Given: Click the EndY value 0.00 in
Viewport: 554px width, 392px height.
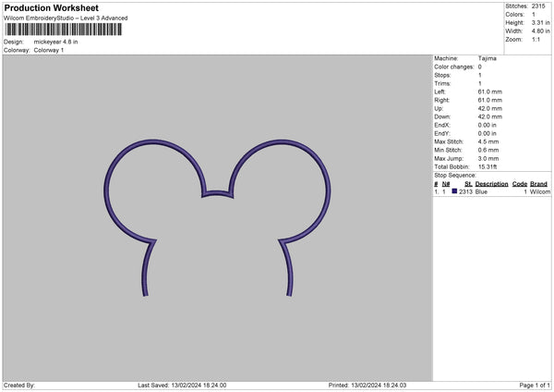Looking at the screenshot, I should [x=488, y=133].
